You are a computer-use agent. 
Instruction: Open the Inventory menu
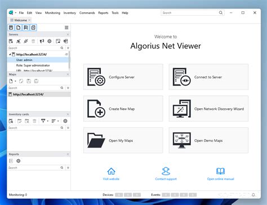pos(70,13)
